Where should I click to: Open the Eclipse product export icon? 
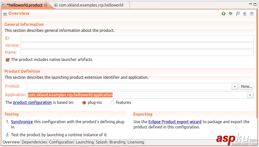coord(238,14)
